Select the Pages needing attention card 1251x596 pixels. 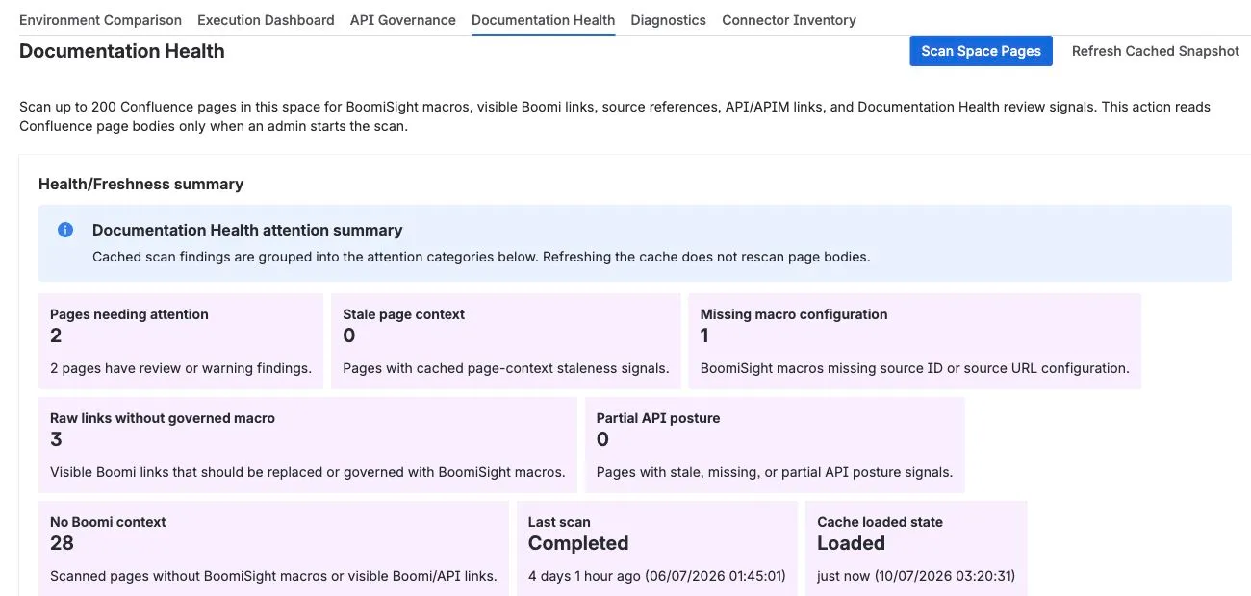(x=181, y=341)
